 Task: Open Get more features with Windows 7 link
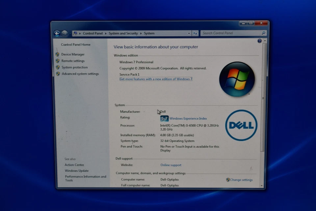coord(156,79)
